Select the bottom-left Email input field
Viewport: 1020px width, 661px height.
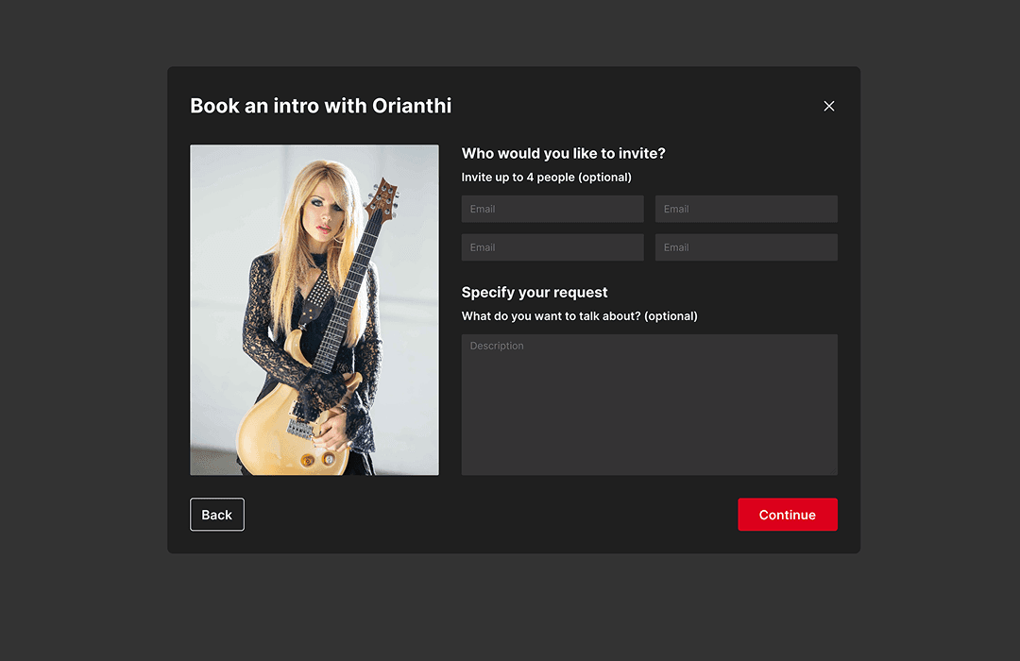click(x=552, y=247)
